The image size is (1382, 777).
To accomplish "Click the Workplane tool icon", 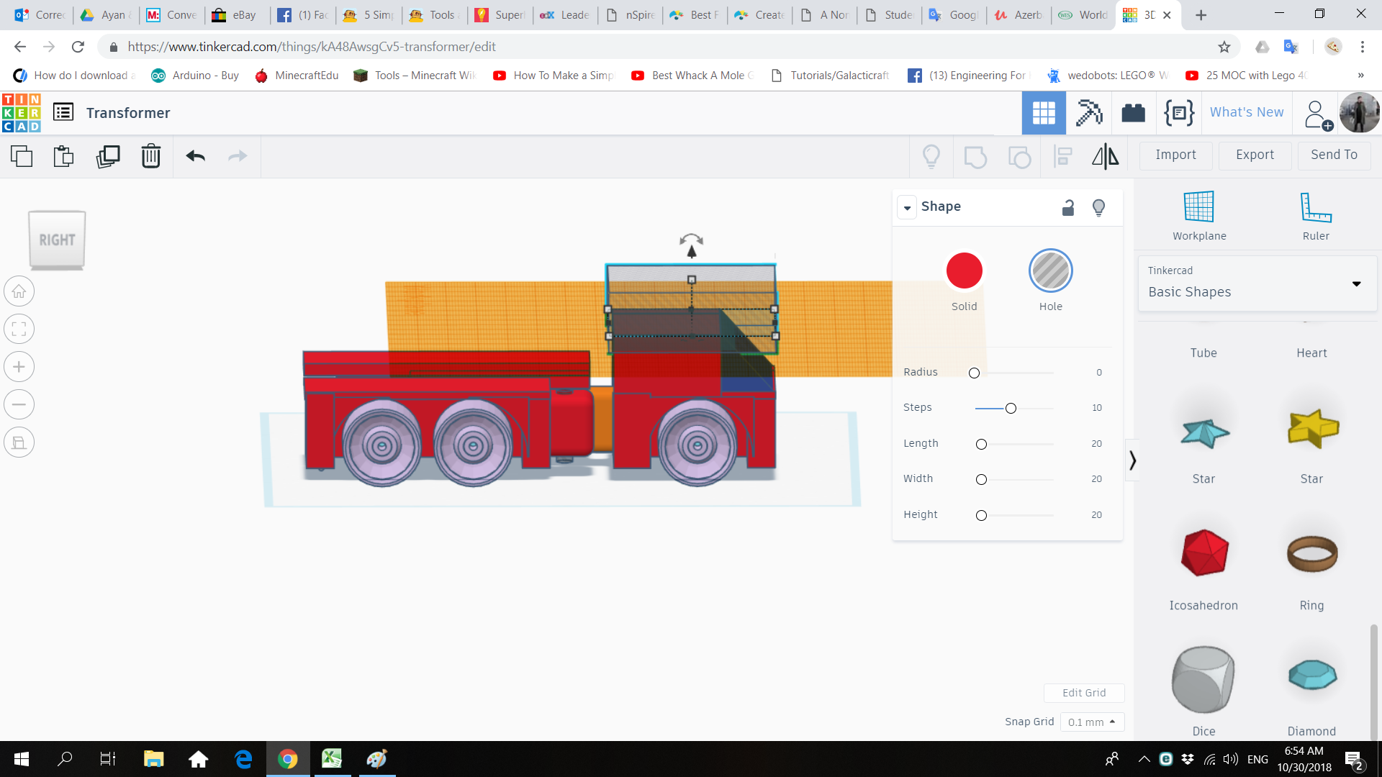I will tap(1198, 208).
